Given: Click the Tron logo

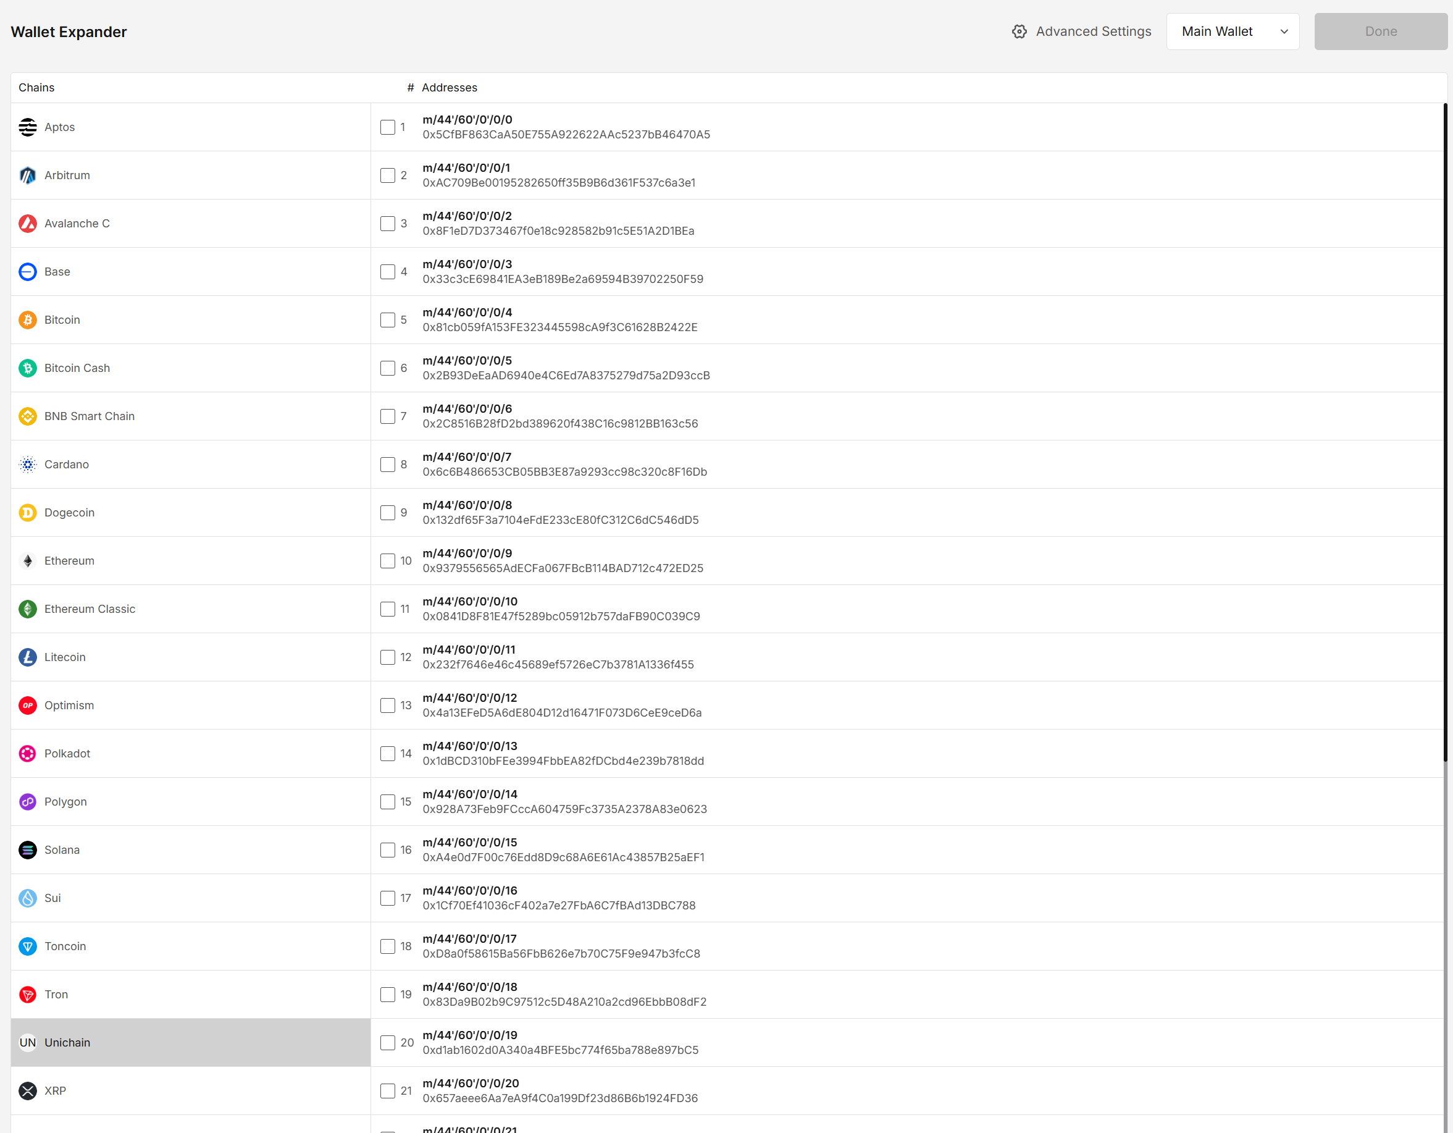Looking at the screenshot, I should pyautogui.click(x=27, y=995).
